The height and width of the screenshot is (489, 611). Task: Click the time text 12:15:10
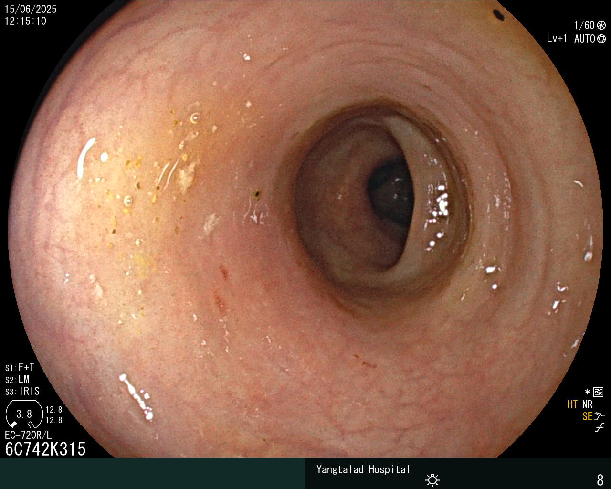coord(26,21)
